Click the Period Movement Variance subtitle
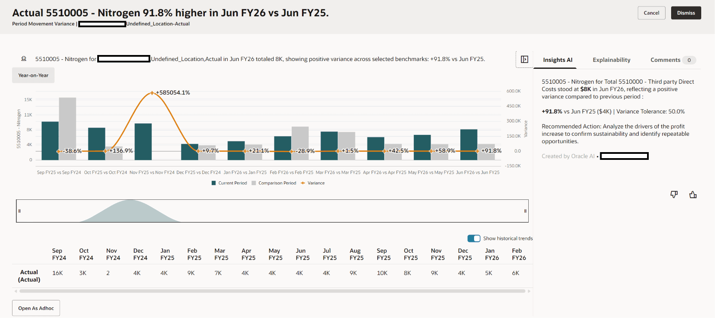 [43, 24]
